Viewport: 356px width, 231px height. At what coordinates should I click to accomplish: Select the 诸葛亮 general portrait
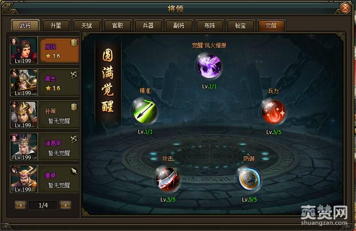[x=24, y=147]
